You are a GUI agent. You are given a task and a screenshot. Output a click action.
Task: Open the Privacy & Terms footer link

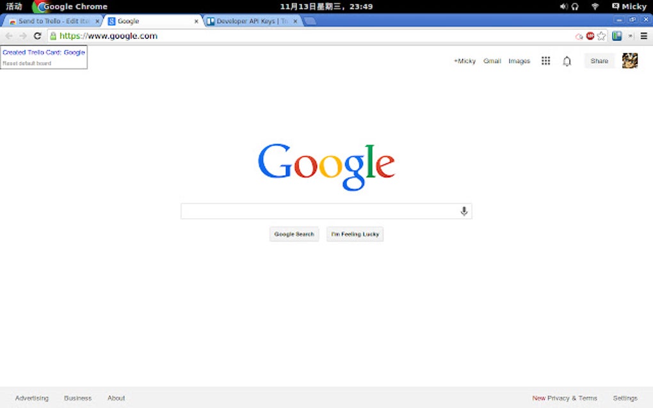(572, 398)
